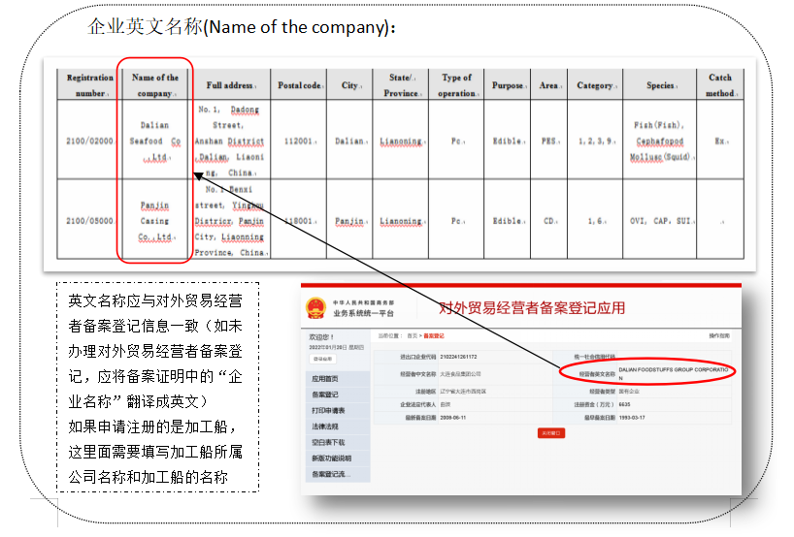The width and height of the screenshot is (794, 537).
Task: Click postal code 118001 cell
Action: coord(299,221)
